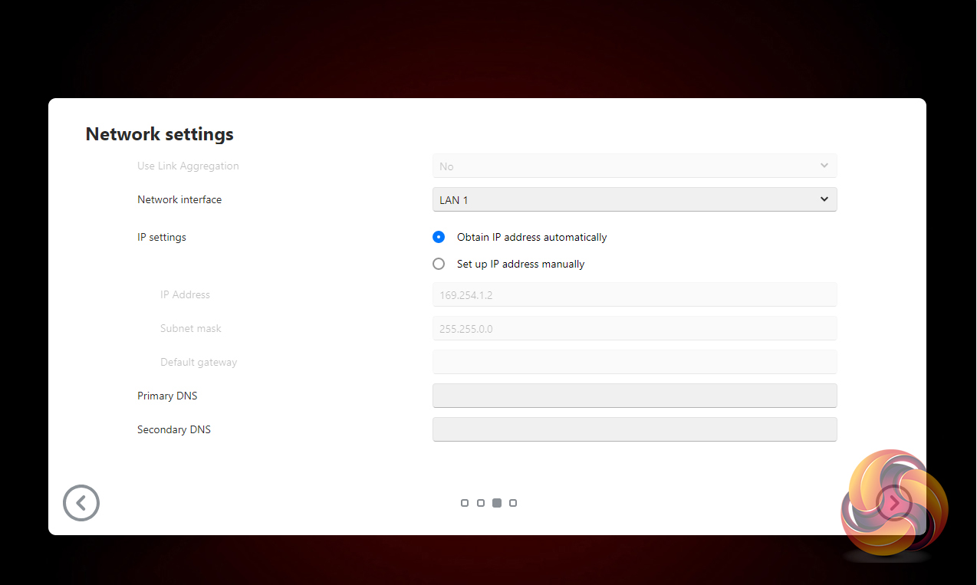Click the highlighted third step indicator dot

tap(497, 503)
